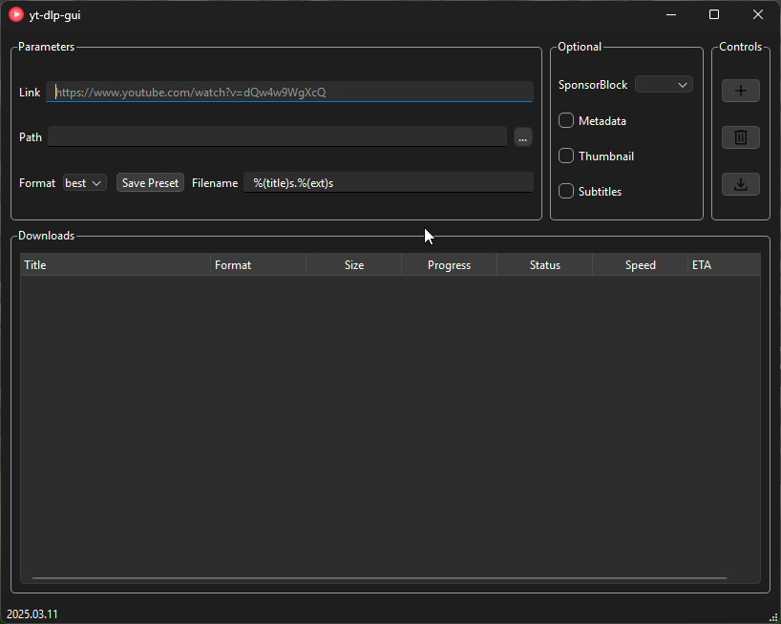The image size is (781, 624).
Task: Open the SponsorBlock dropdown
Action: click(664, 85)
